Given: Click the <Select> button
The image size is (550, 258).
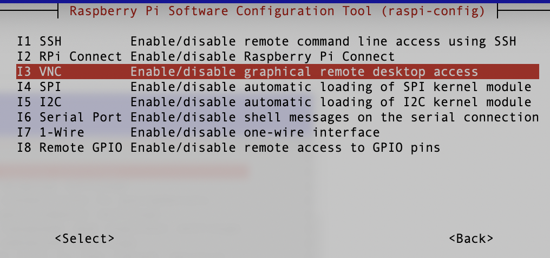Looking at the screenshot, I should click(x=84, y=238).
